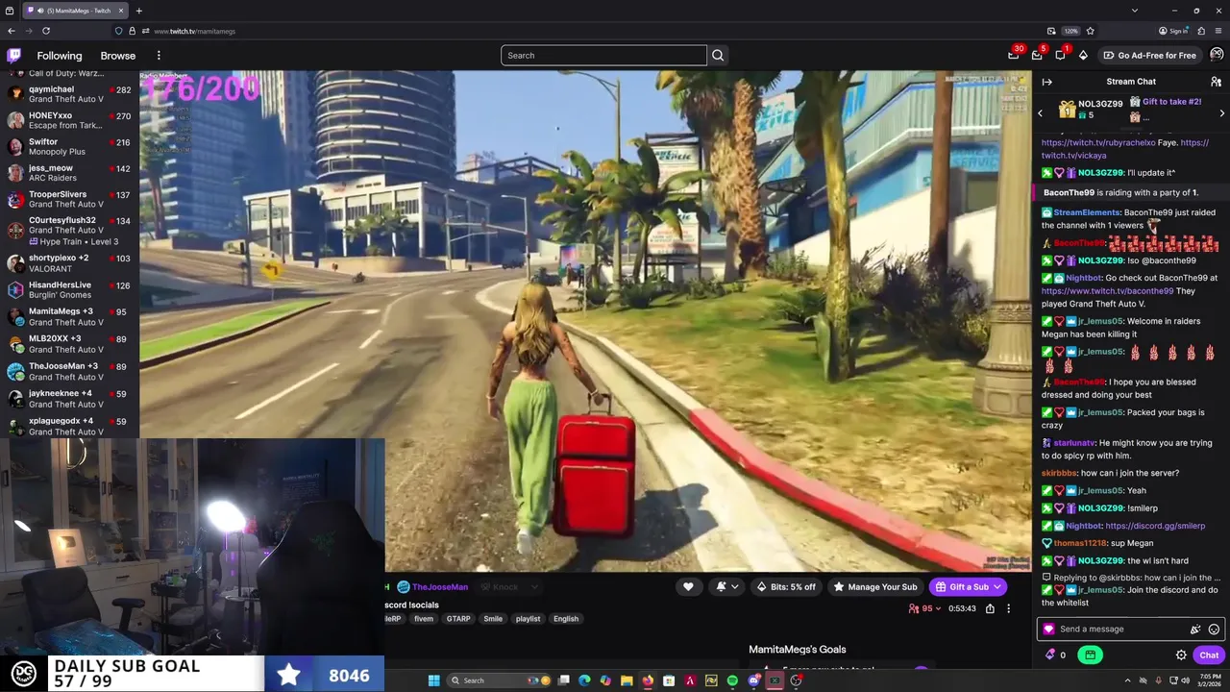Open the notifications inbox icon
Image resolution: width=1230 pixels, height=692 pixels.
click(1037, 55)
